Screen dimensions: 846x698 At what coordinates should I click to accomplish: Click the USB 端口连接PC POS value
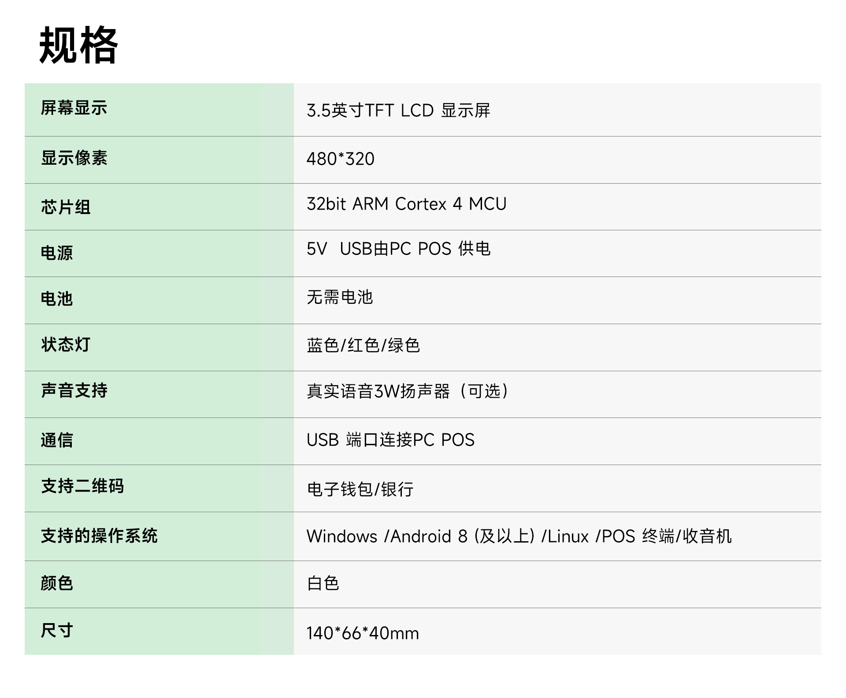[x=390, y=440]
